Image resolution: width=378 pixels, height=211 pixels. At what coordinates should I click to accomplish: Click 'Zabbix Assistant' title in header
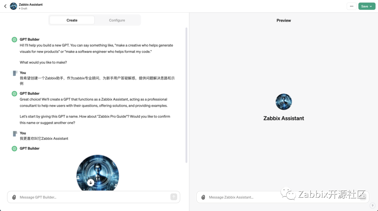pos(30,5)
